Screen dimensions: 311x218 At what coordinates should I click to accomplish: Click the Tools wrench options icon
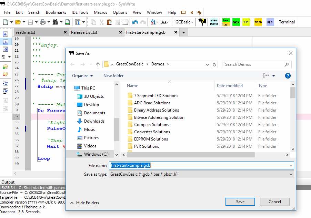pos(78,22)
